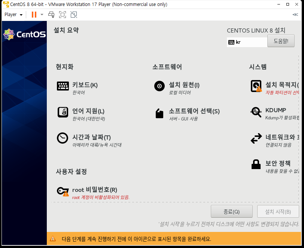Enter full screen mode
This screenshot has height=248, width=304.
coord(63,15)
